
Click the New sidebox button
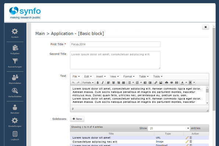(x=77, y=119)
